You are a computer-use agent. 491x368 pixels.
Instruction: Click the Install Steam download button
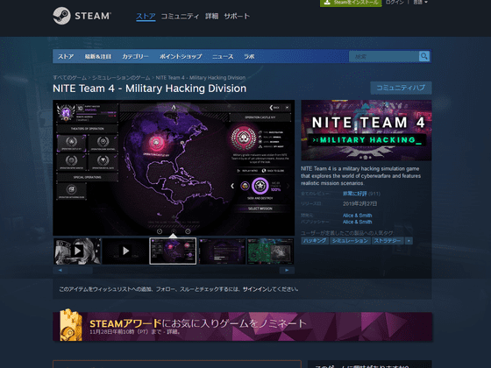tap(351, 3)
